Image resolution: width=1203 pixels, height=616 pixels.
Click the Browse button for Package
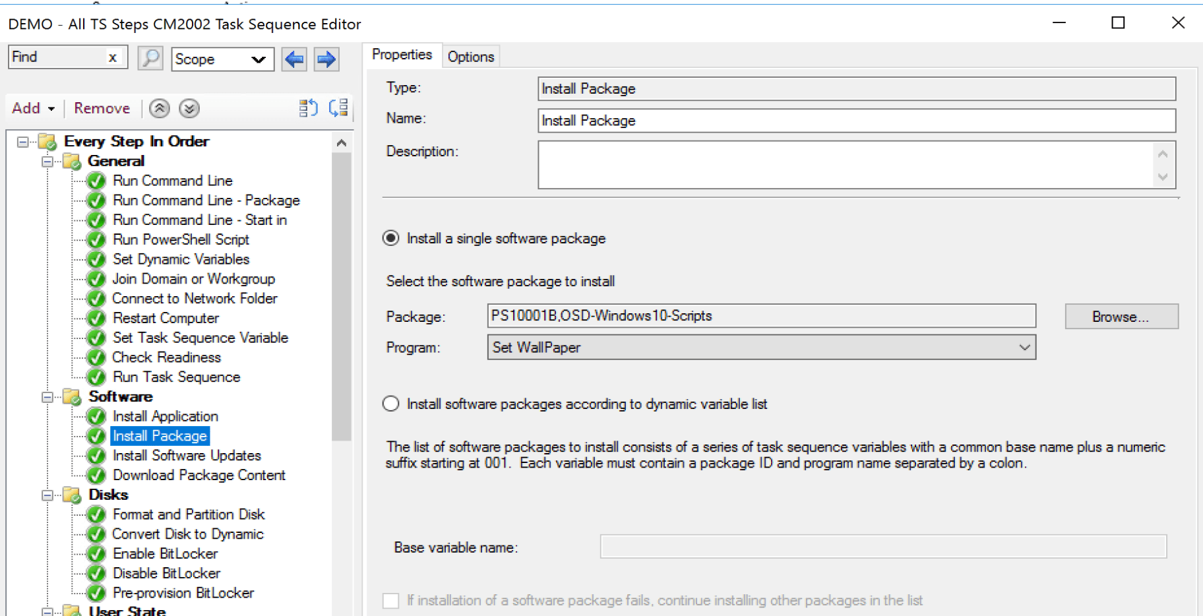pyautogui.click(x=1121, y=316)
